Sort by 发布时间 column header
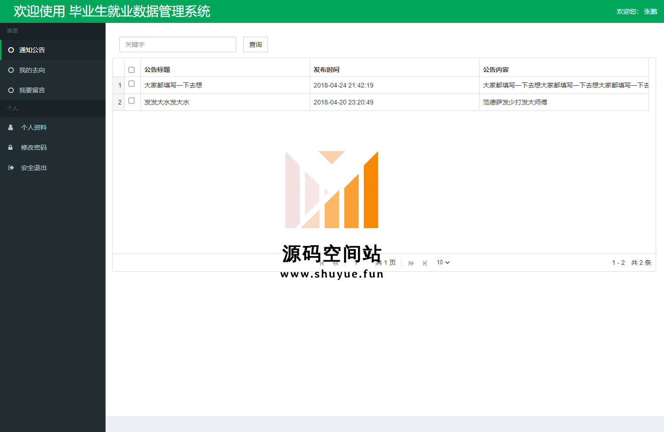The image size is (664, 432). [326, 70]
